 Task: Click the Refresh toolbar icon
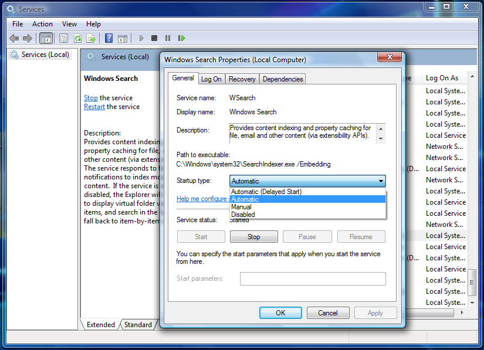click(77, 38)
